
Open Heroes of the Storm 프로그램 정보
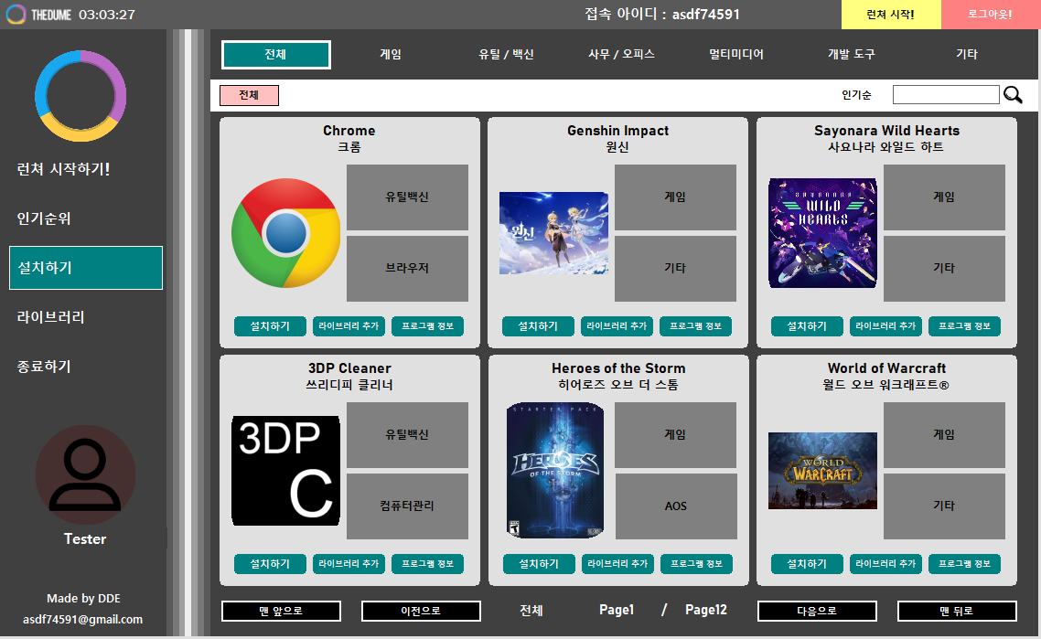pyautogui.click(x=696, y=564)
